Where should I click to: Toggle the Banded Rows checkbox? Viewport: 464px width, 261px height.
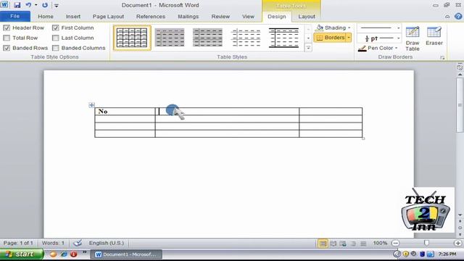7,48
